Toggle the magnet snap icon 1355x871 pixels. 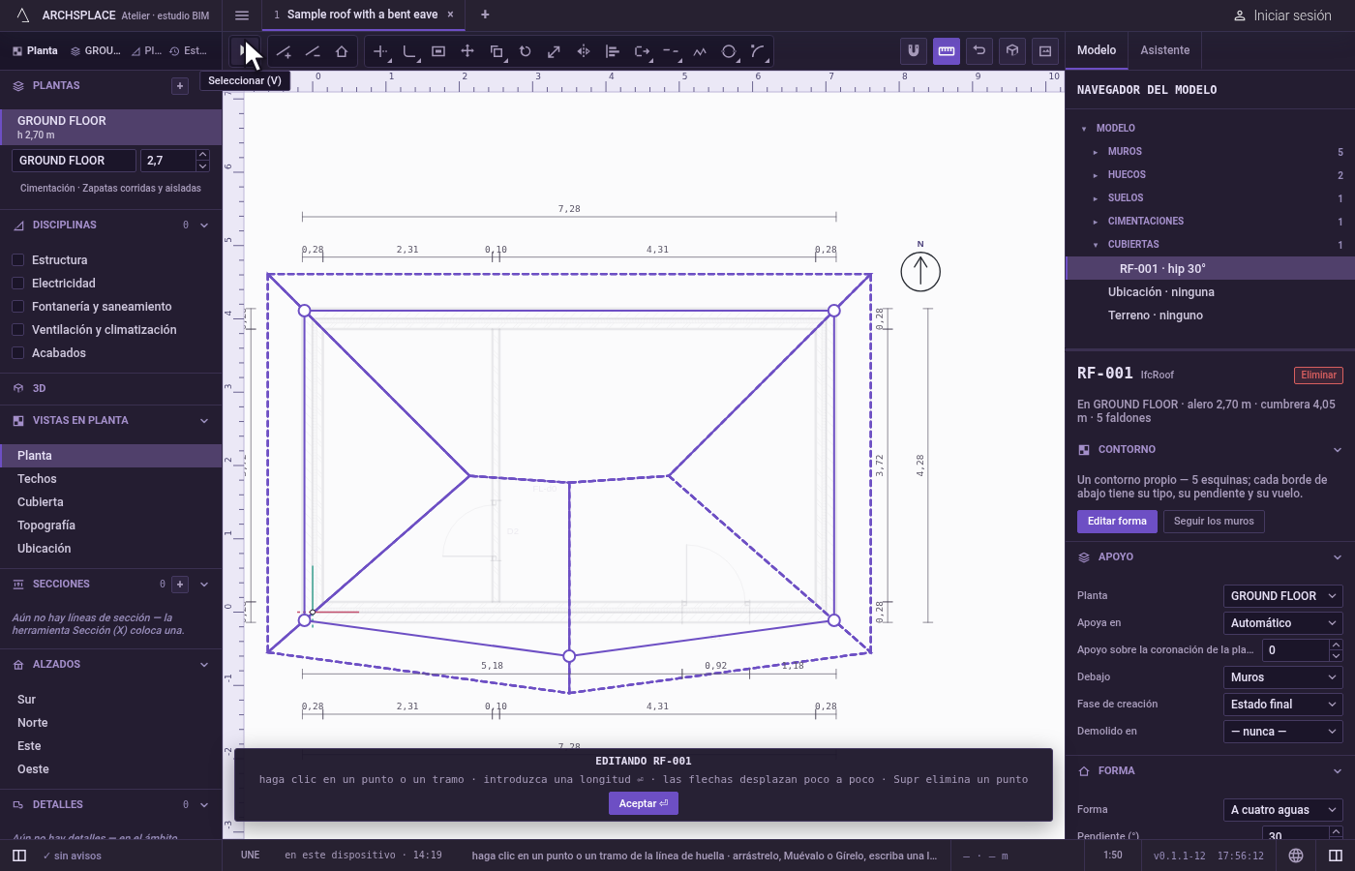(x=914, y=50)
